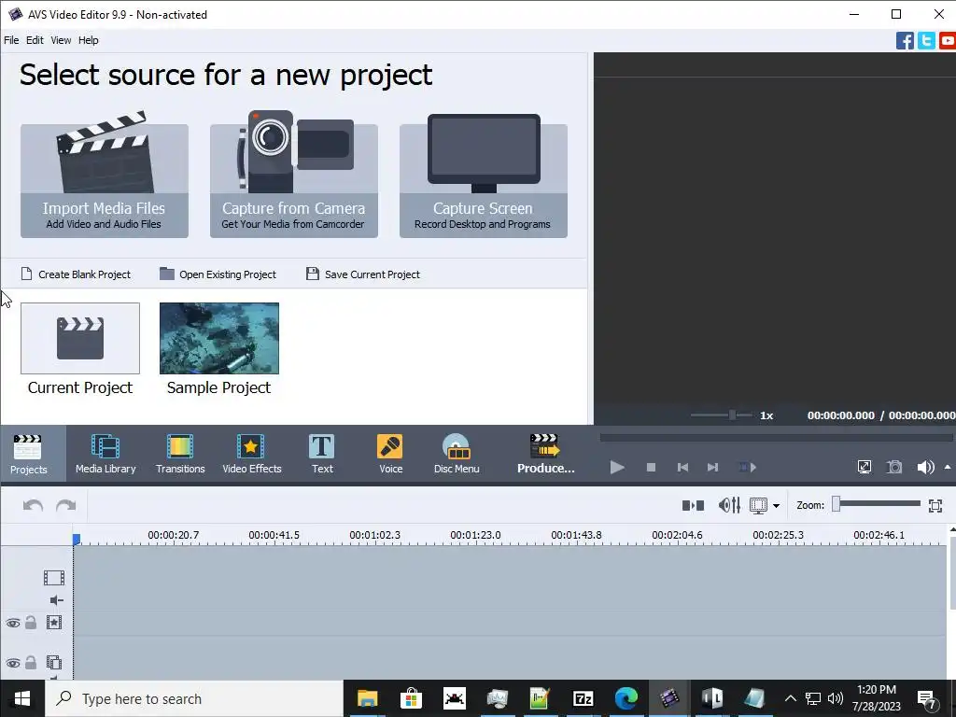Screen dimensions: 956x717
Task: Click the timeline vertical scrollbar
Action: [x=952, y=573]
